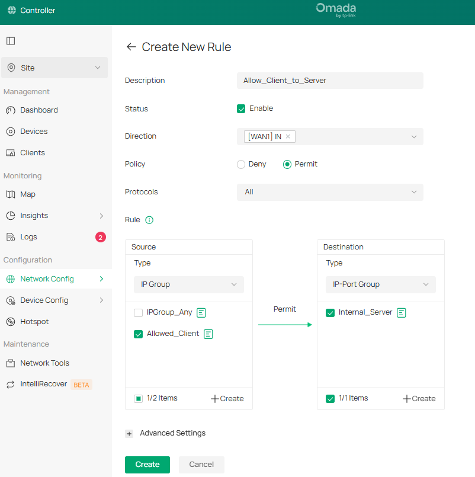Click the Dashboard gauge icon
Screen dimensions: 475x477
[x=11, y=110]
